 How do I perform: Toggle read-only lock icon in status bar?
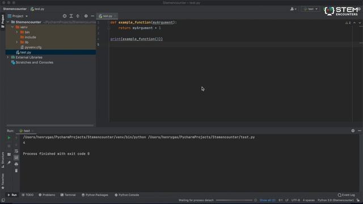358,200
